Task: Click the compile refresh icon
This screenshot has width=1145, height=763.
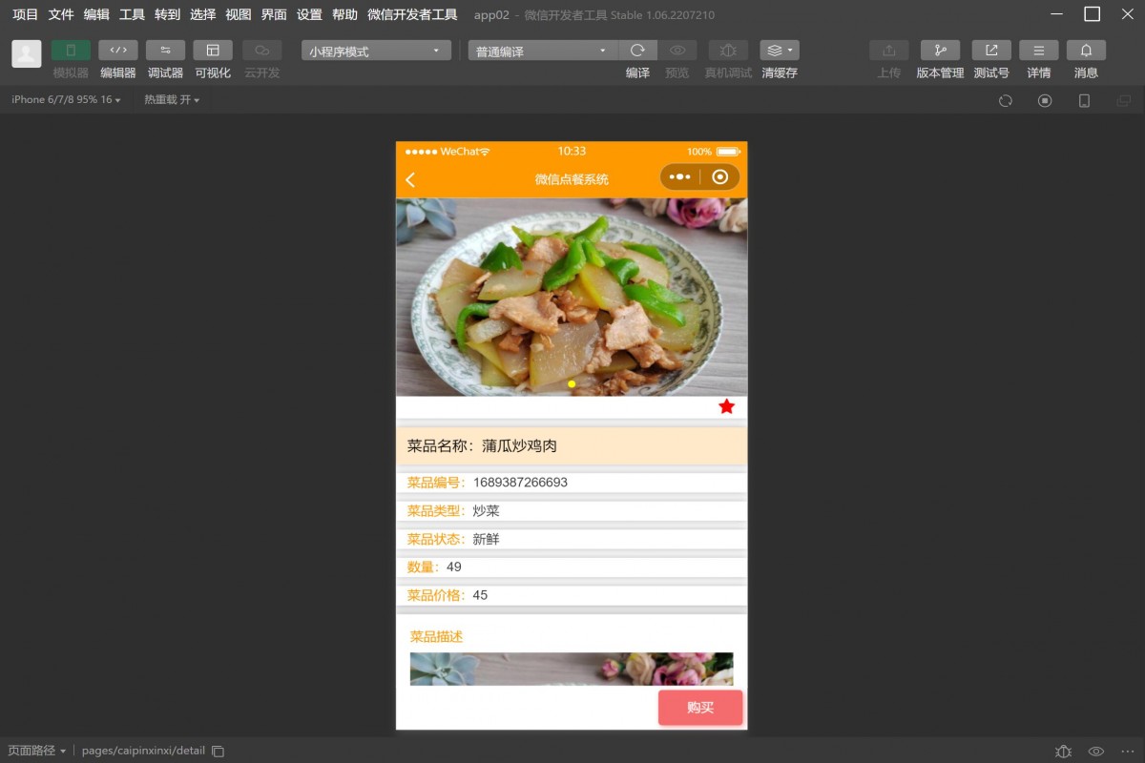Action: click(x=637, y=51)
